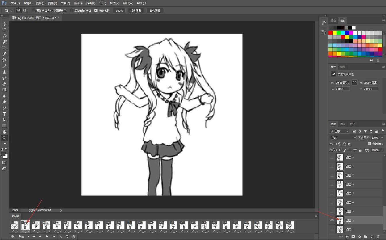Image resolution: width=386 pixels, height=240 pixels.
Task: Click the 适合屏幕 button
Action: 136,11
